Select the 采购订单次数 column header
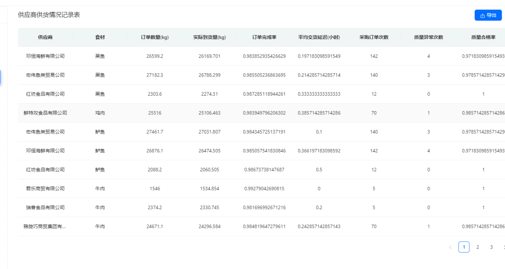 (x=374, y=37)
